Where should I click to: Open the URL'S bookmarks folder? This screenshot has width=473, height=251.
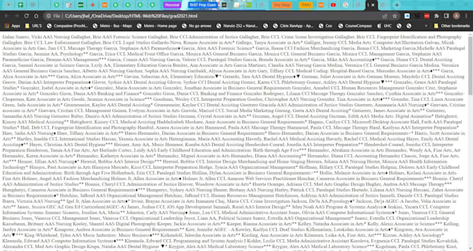(33, 26)
